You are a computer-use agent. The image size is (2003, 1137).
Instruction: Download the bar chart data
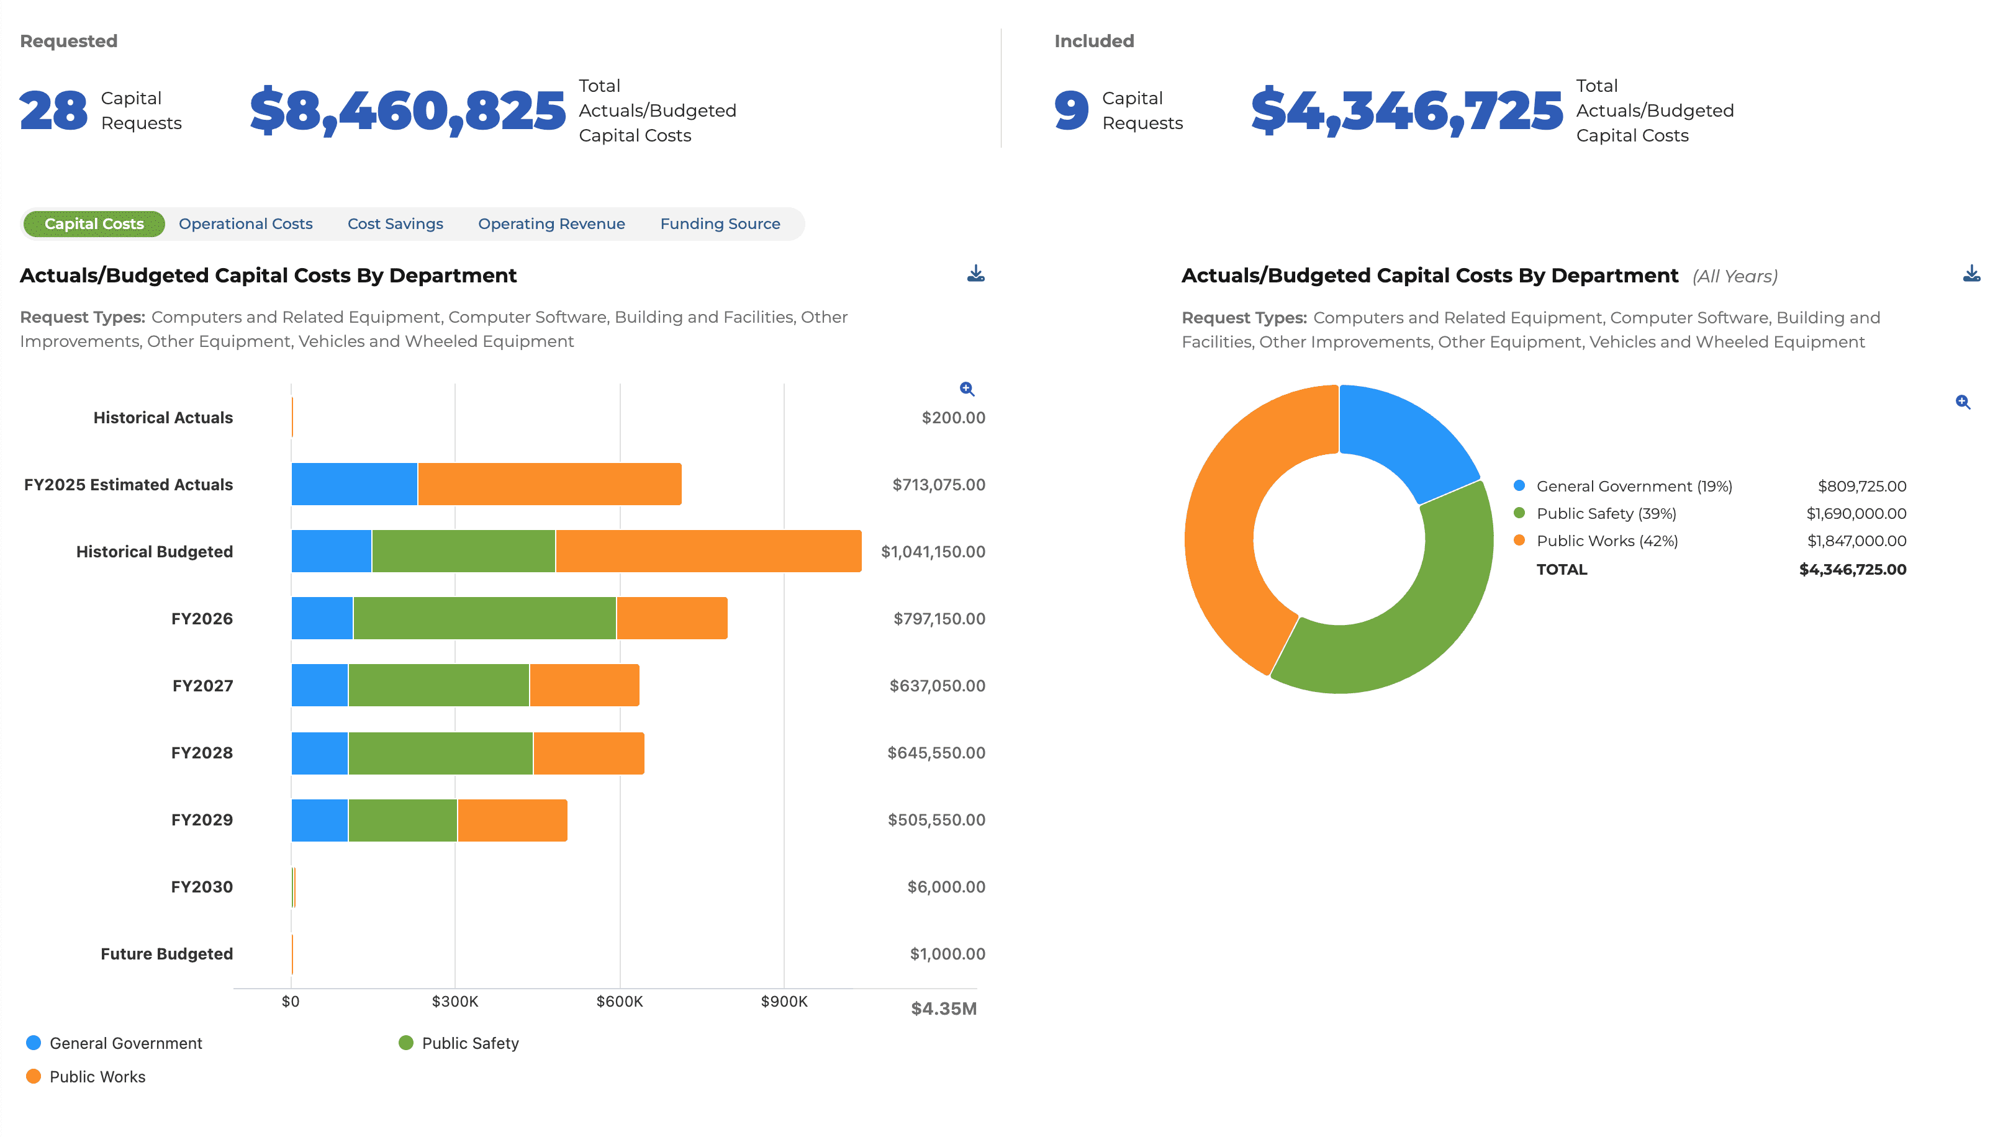975,273
